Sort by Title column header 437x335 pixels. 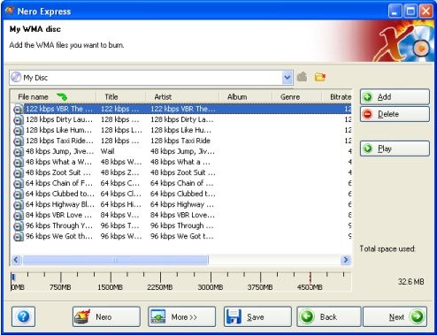click(x=121, y=97)
